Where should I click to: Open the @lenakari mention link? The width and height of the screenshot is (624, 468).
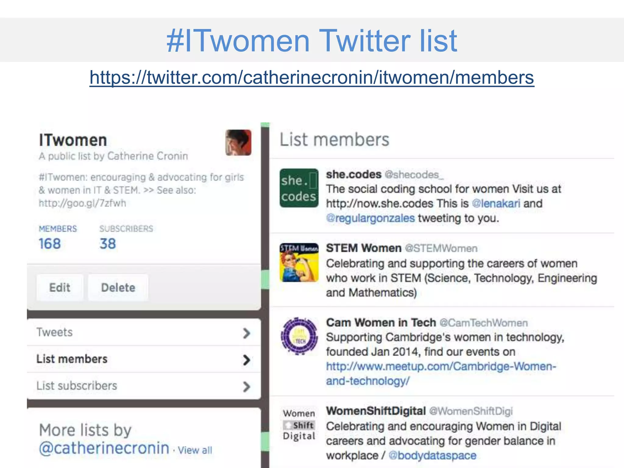tap(496, 204)
